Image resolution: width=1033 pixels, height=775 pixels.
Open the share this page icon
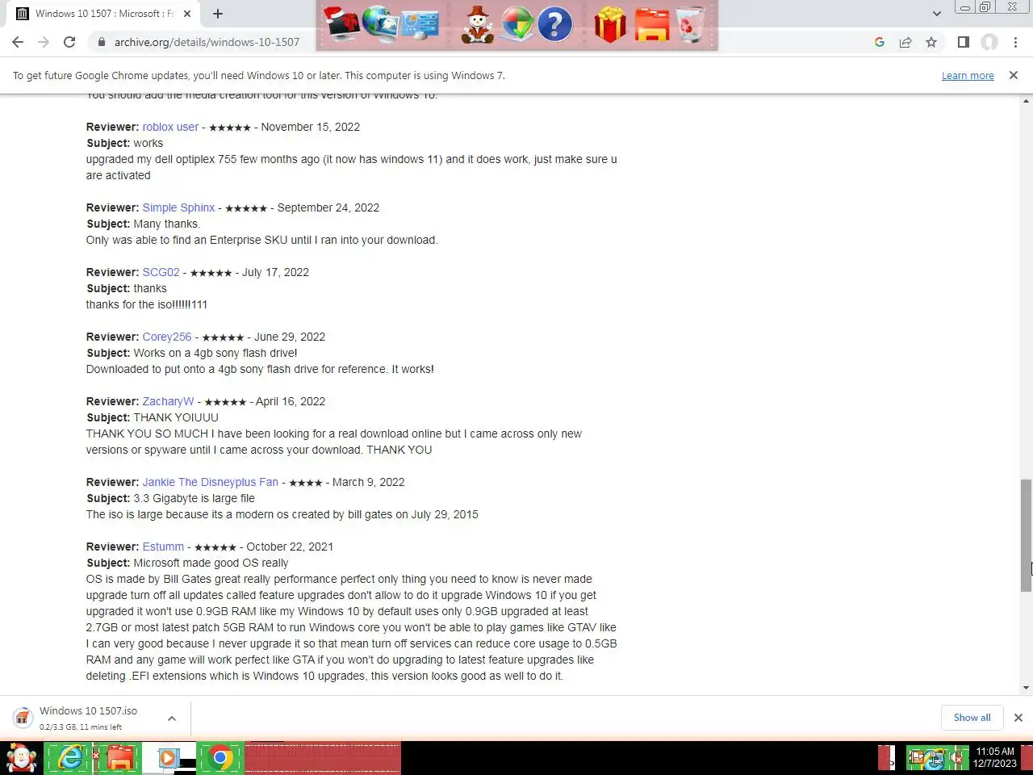point(905,42)
